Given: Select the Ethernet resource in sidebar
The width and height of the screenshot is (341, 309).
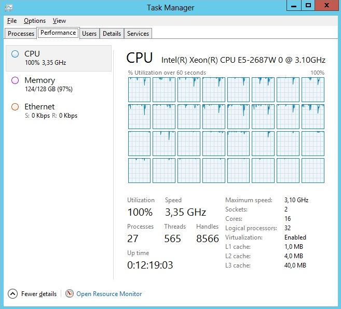Looking at the screenshot, I should pos(59,111).
